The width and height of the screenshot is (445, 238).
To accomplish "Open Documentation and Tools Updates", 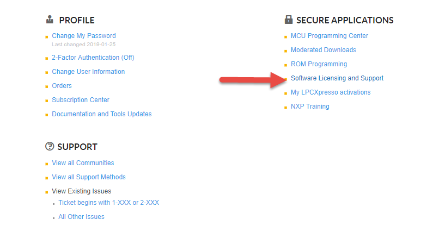I will click(x=101, y=114).
